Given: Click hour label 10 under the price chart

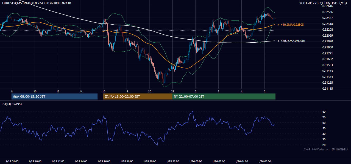Looking at the screenshot, I should (35, 91).
